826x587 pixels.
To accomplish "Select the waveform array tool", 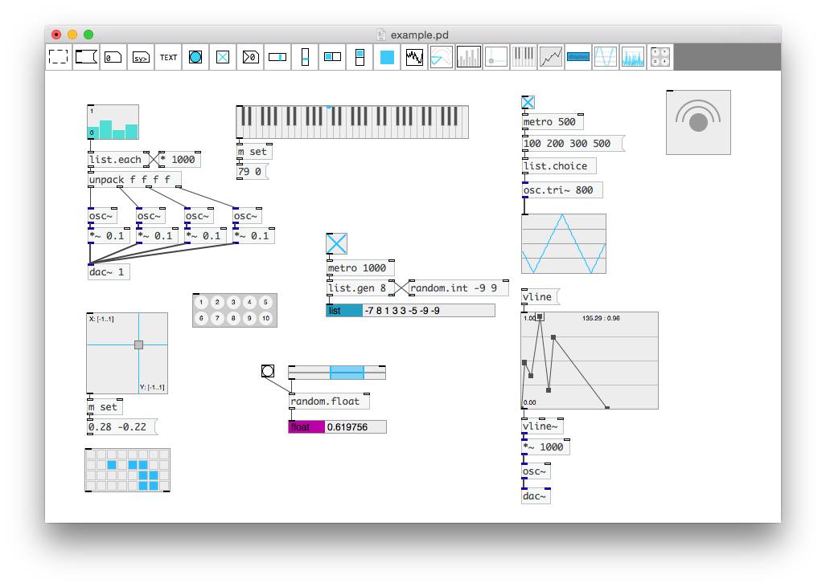I will tap(414, 57).
